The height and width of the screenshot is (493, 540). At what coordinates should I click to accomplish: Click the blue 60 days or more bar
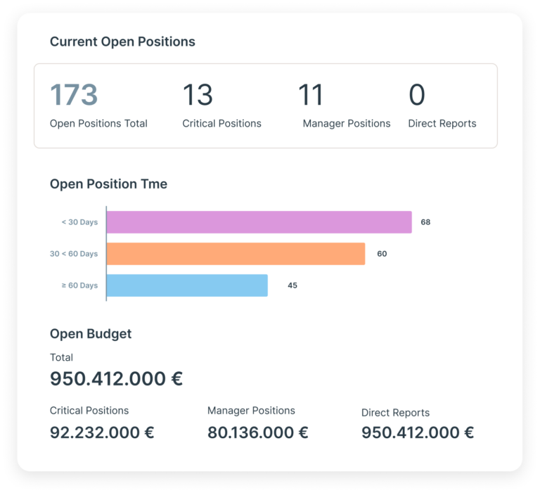(187, 285)
